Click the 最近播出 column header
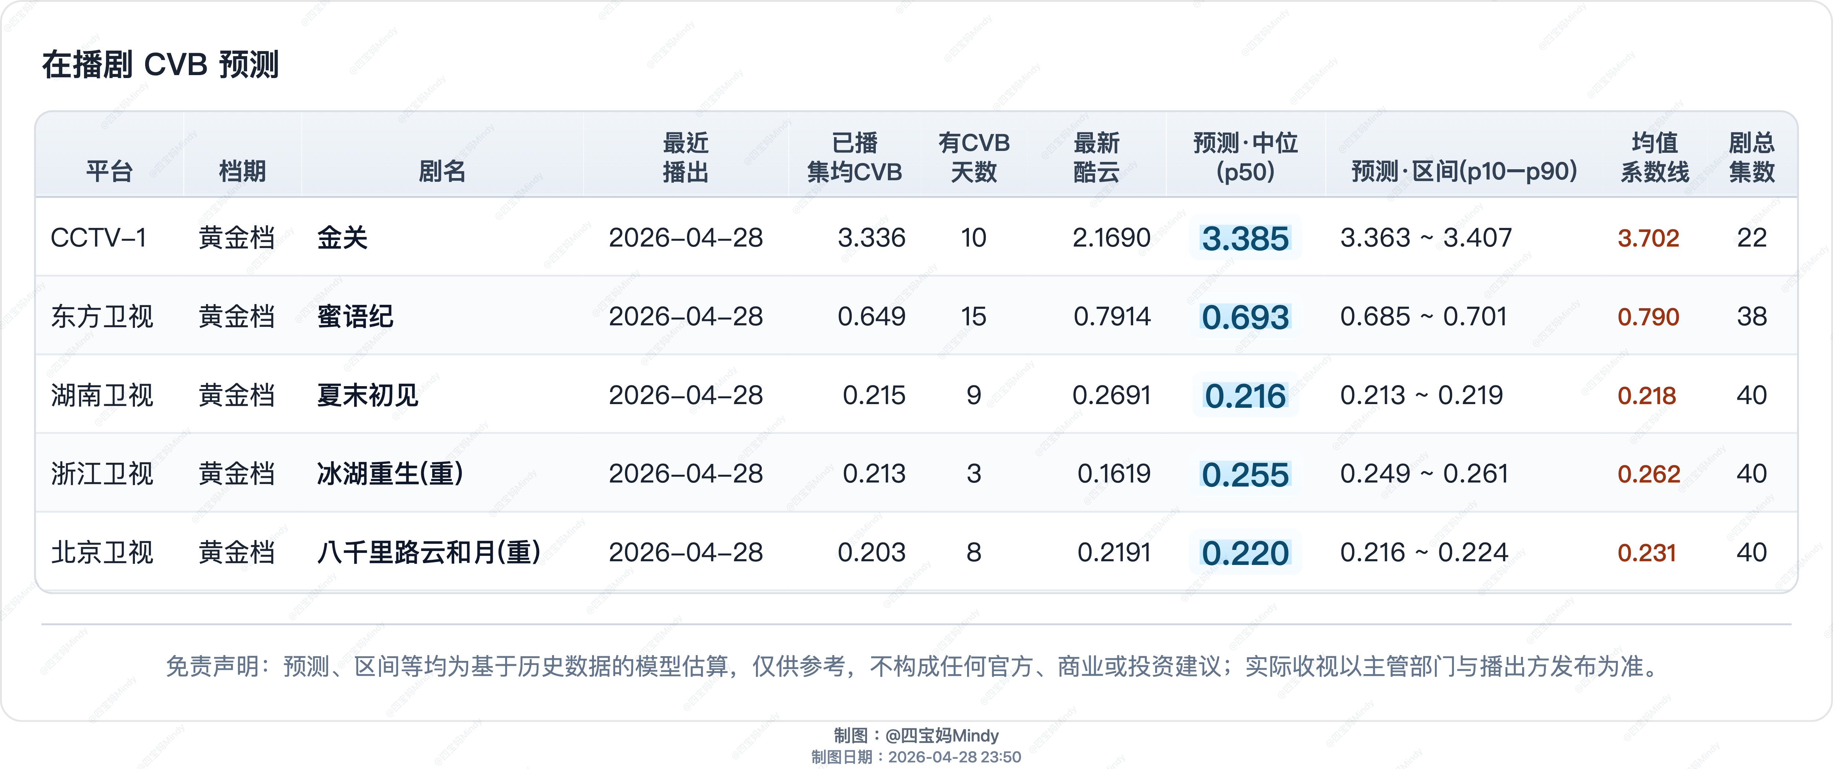 coord(686,157)
